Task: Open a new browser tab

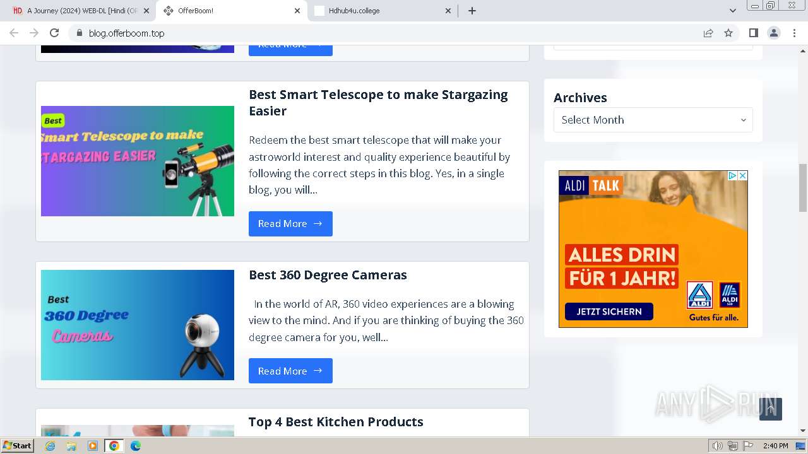Action: 472,11
